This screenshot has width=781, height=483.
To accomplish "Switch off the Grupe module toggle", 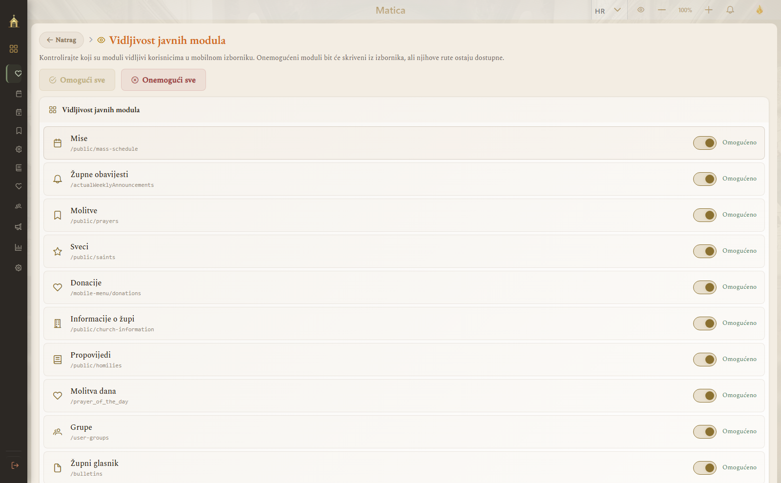I will click(705, 432).
